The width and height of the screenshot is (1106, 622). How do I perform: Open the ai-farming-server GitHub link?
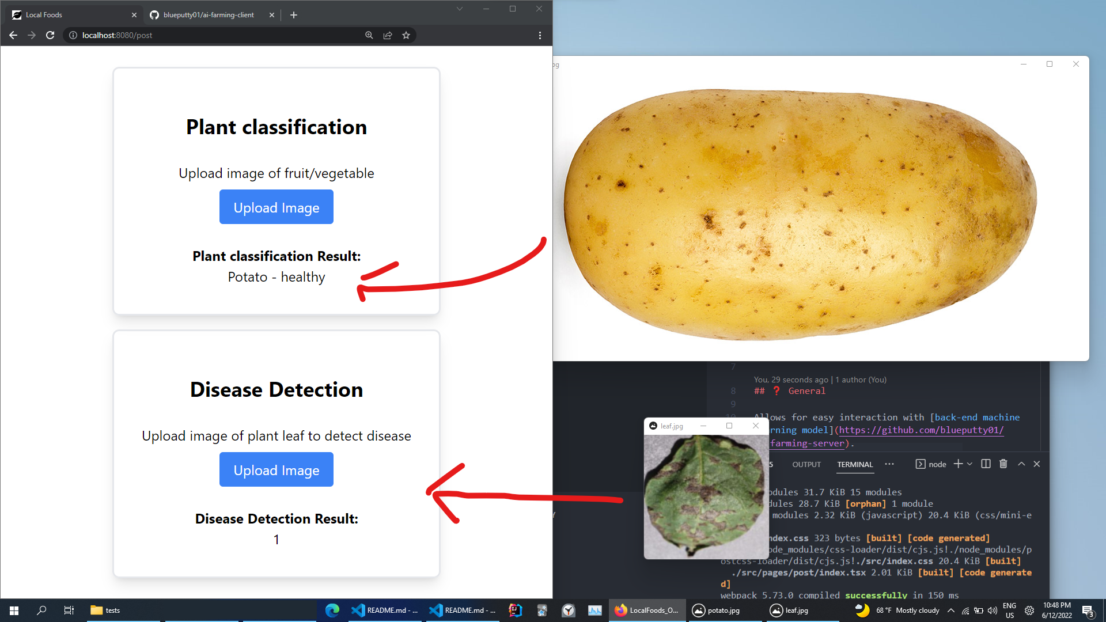point(921,430)
